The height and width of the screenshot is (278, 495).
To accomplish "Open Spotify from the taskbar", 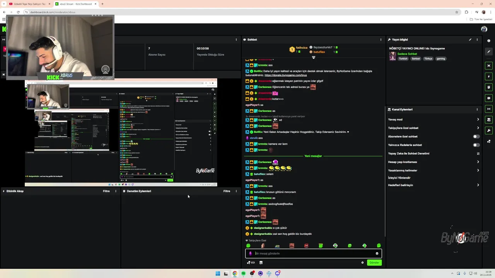I will [x=244, y=273].
